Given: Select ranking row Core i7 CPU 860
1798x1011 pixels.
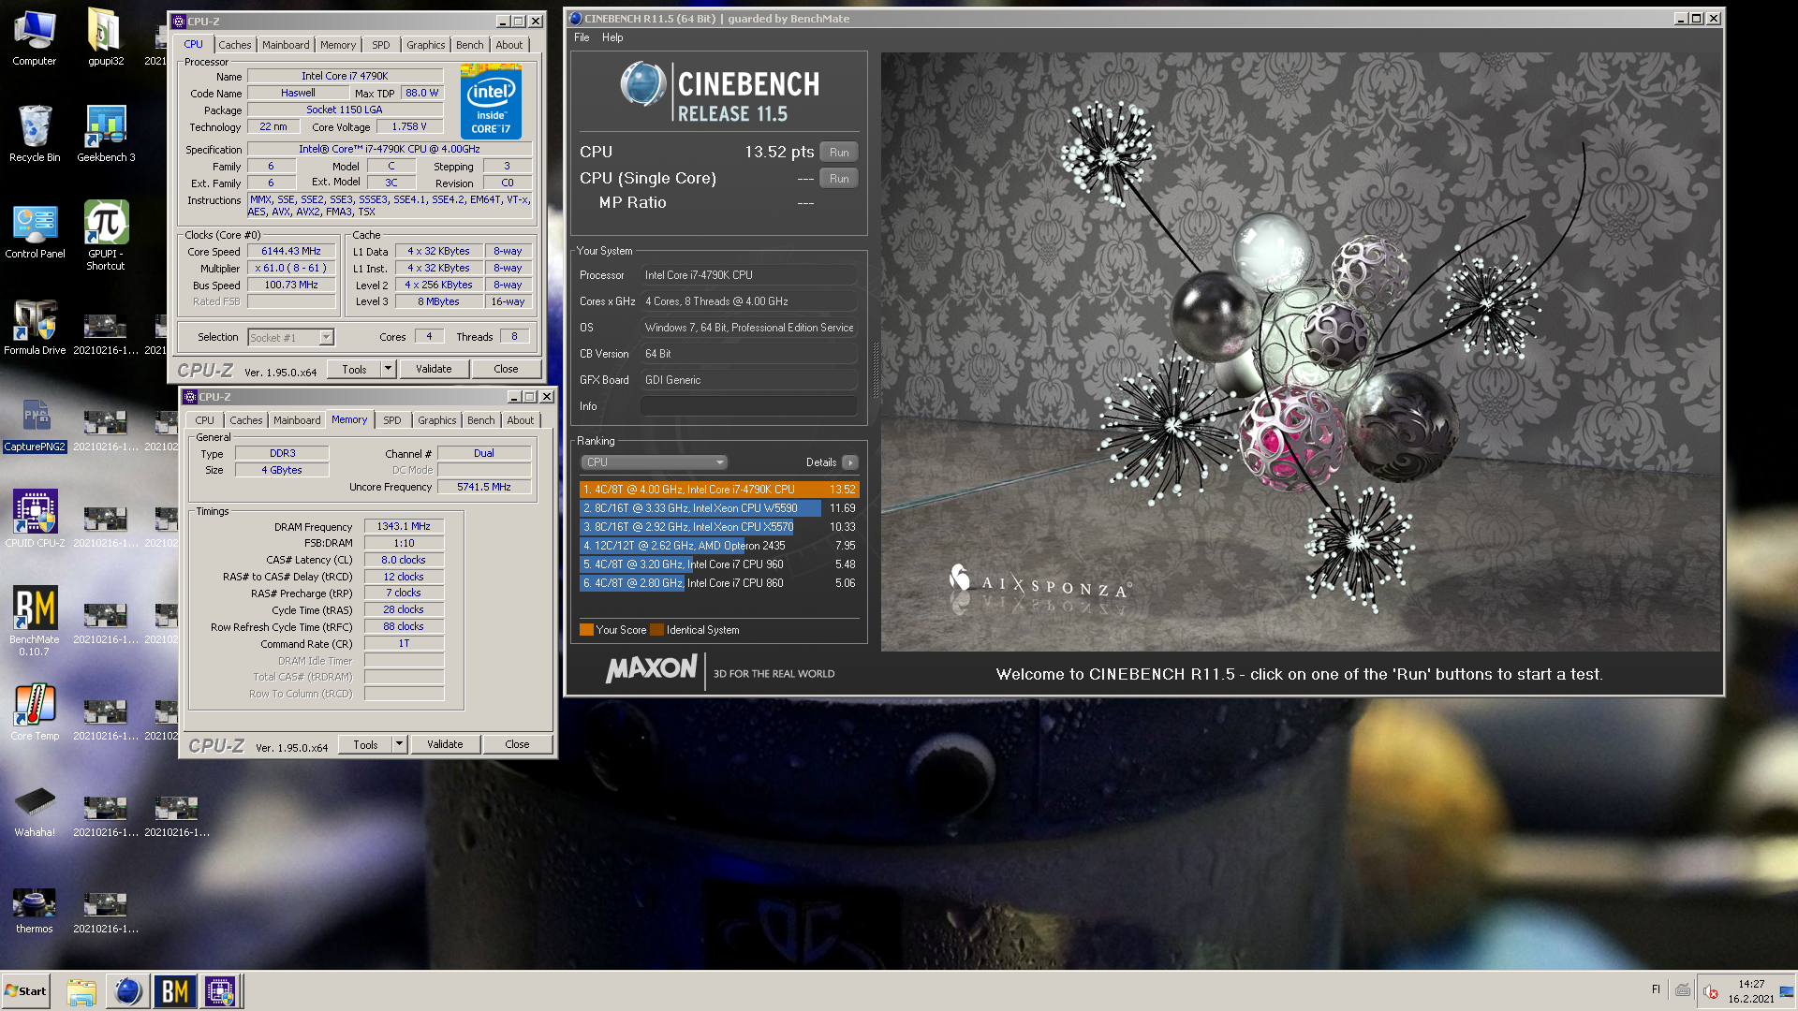Looking at the screenshot, I should tap(718, 583).
